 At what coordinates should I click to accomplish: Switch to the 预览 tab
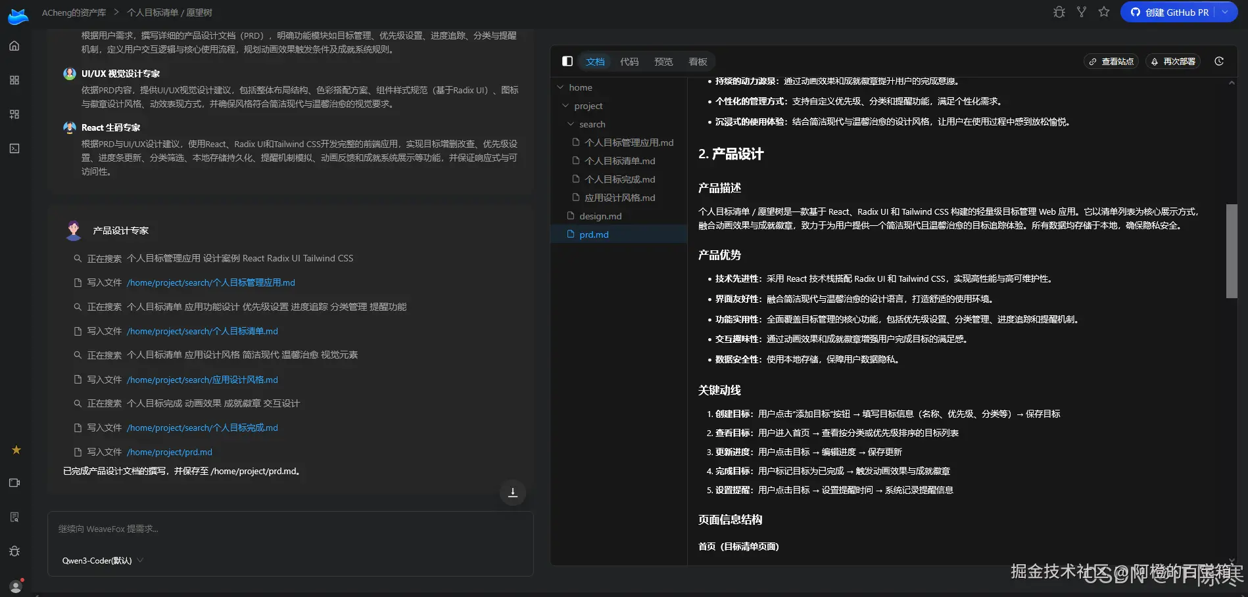tap(663, 61)
